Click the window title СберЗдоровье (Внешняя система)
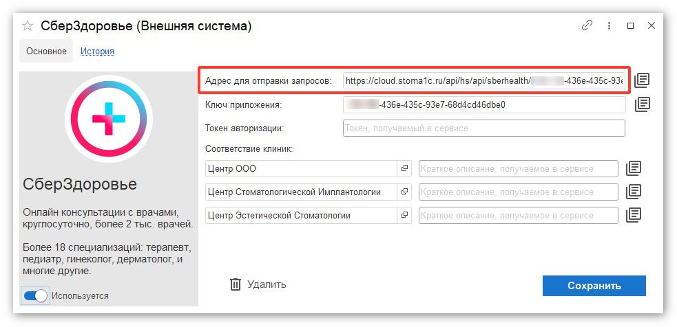677x327 pixels. (146, 26)
